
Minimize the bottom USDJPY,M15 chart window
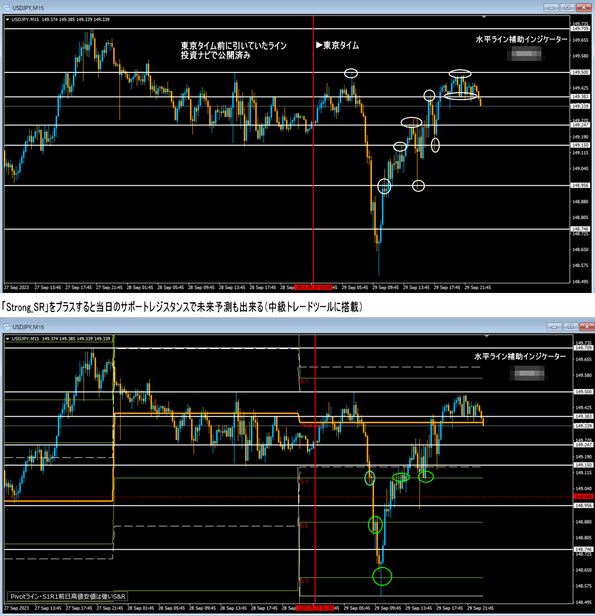[x=554, y=327]
